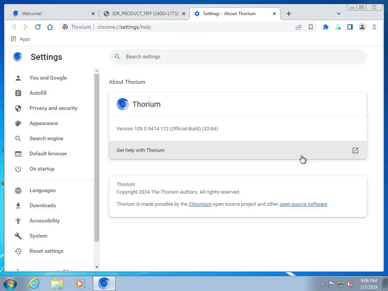Close the Welcome! tab
The image size is (388, 291).
point(93,14)
